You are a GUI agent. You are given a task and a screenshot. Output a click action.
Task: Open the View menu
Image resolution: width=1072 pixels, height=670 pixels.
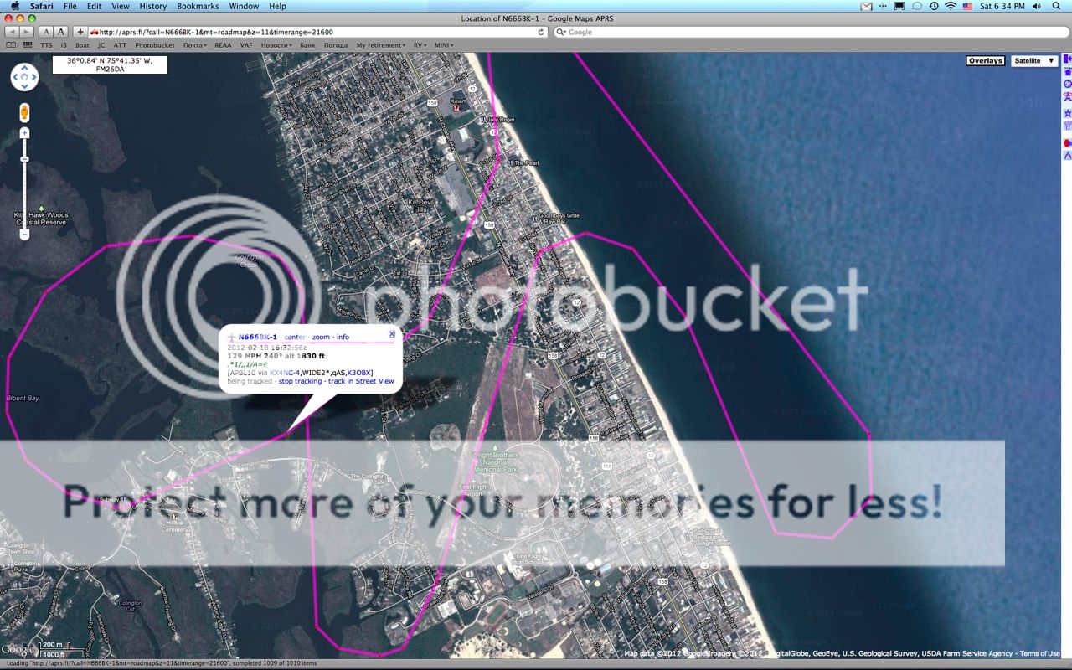121,6
